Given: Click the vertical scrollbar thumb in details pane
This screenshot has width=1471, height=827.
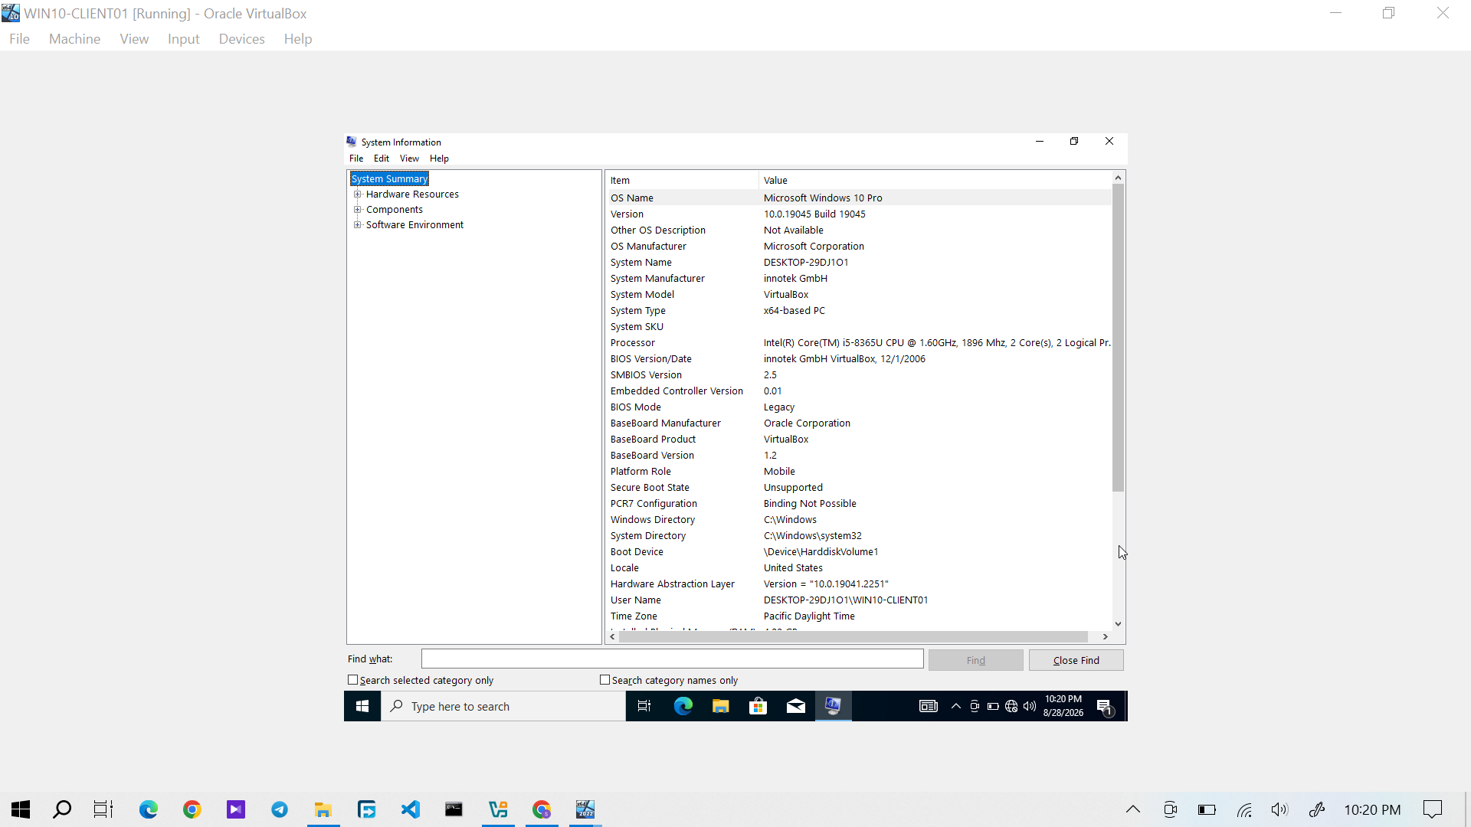Looking at the screenshot, I should coord(1118,337).
